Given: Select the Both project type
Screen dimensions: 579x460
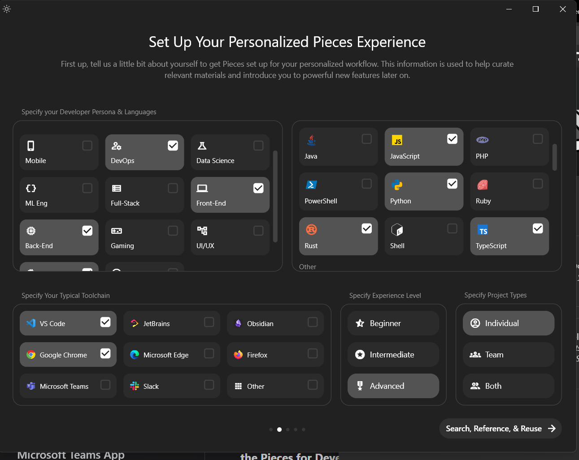Looking at the screenshot, I should click(508, 386).
